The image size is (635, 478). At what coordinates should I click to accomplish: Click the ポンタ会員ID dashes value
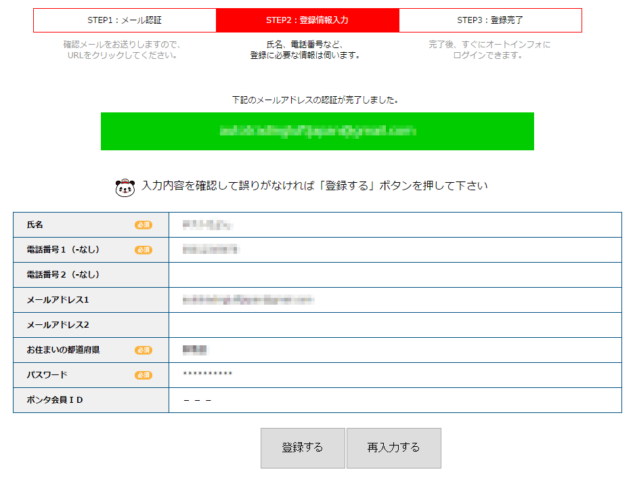198,400
